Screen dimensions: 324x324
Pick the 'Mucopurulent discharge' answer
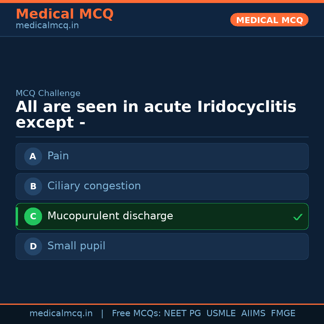[162, 216]
